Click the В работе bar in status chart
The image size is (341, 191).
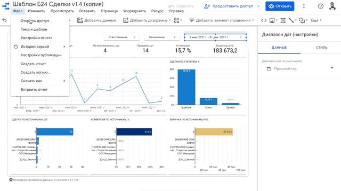tap(186, 87)
